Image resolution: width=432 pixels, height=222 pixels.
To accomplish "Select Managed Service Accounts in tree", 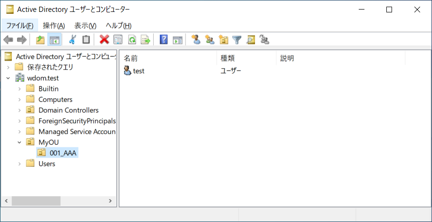I will pos(77,131).
